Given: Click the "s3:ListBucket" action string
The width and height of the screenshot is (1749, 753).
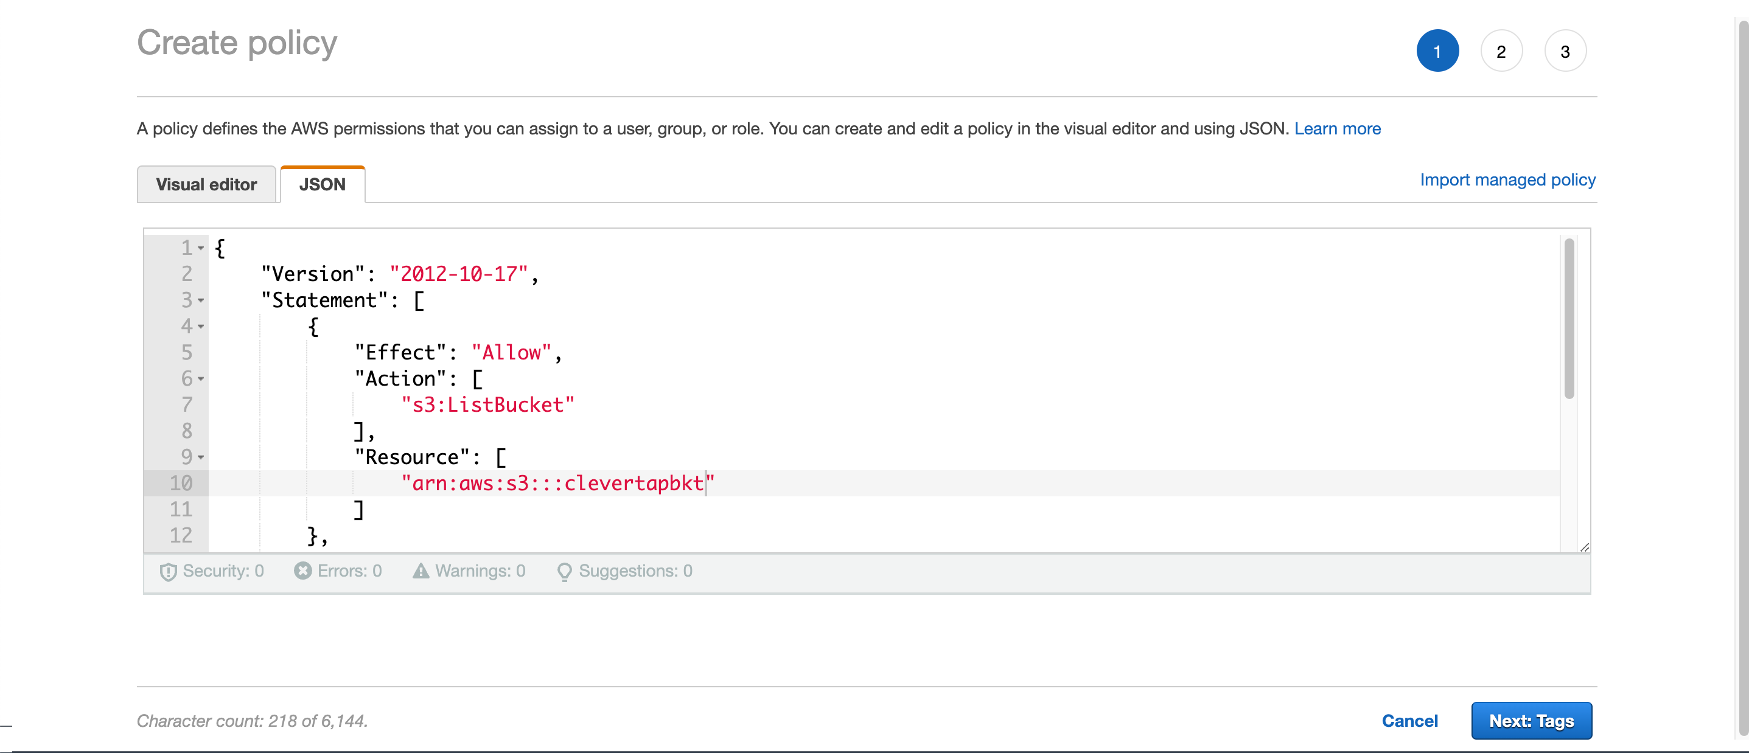Looking at the screenshot, I should [487, 406].
